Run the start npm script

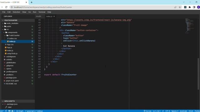[x=10, y=107]
